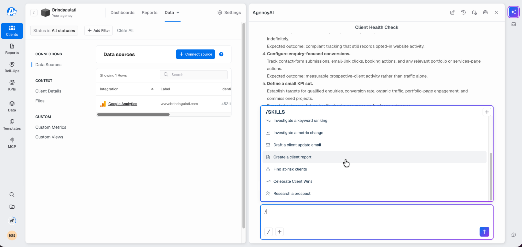Toggle the AgencyAI sparkle button
This screenshot has width=522, height=247.
tap(514, 12)
